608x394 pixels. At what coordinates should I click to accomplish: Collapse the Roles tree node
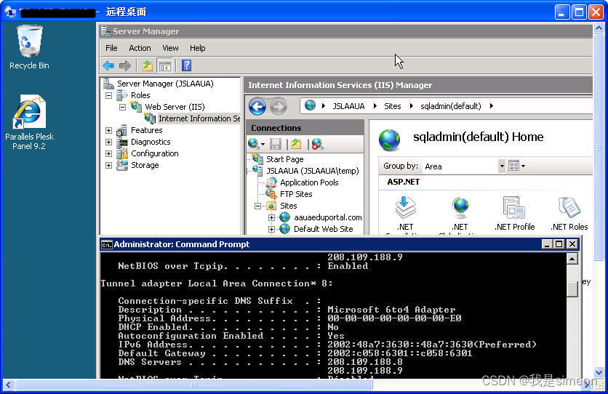108,95
